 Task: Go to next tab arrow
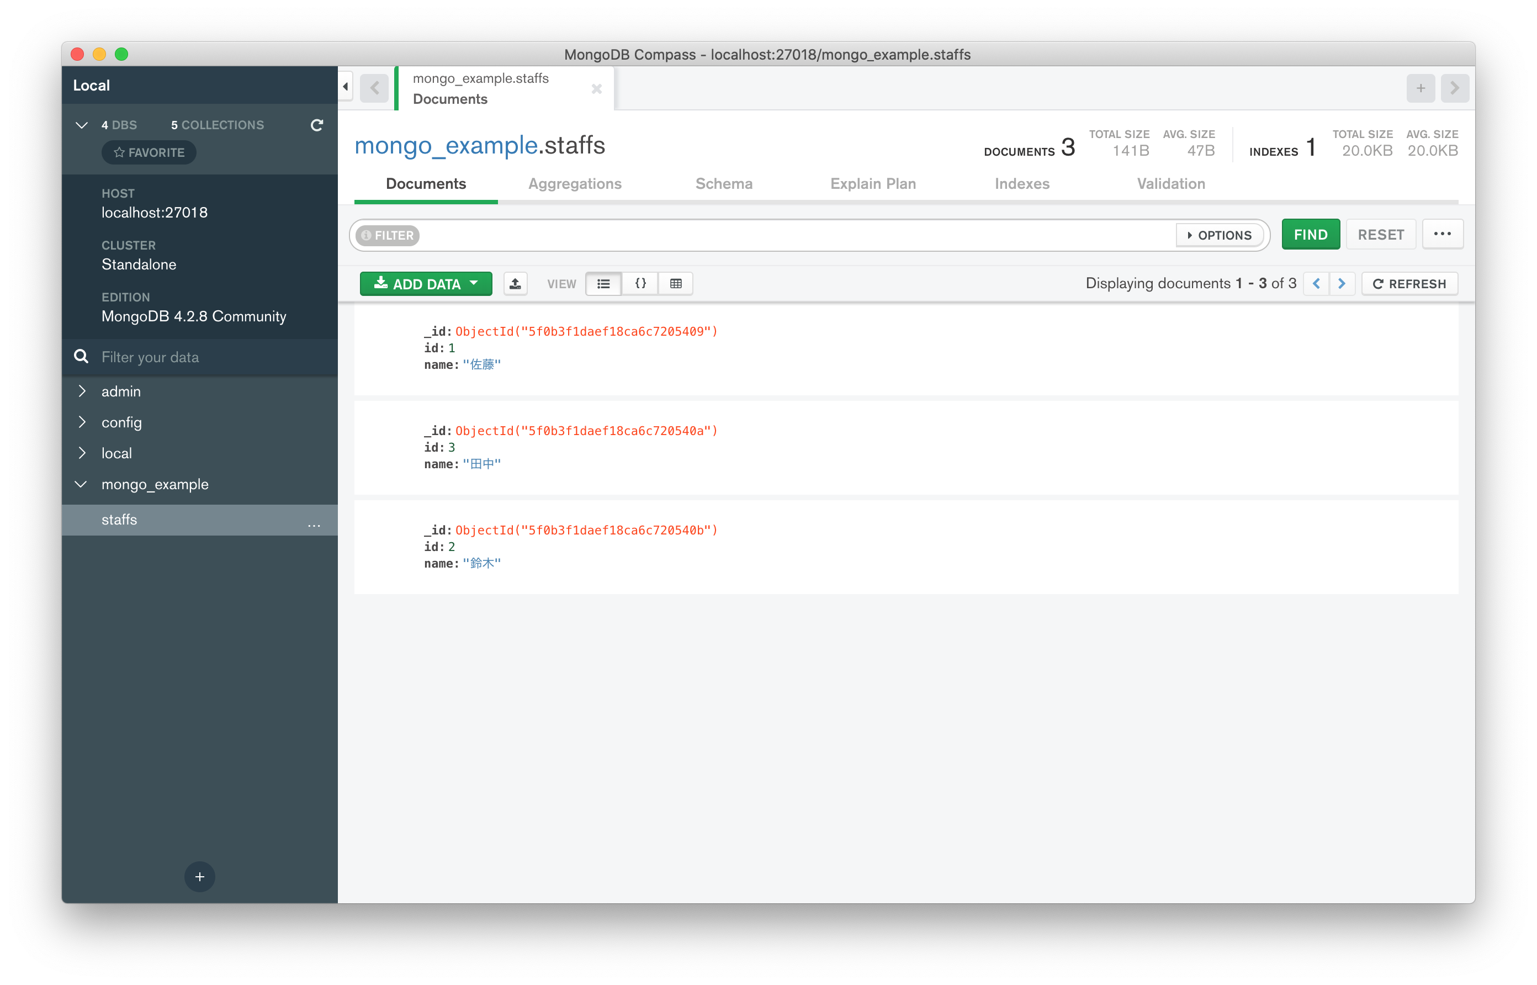1455,88
